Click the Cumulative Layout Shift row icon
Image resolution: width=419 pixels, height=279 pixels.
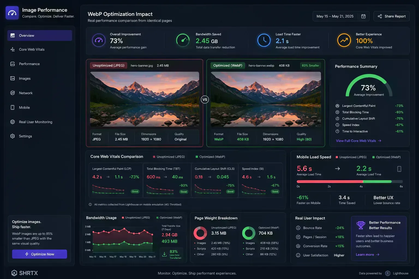pos(337,119)
